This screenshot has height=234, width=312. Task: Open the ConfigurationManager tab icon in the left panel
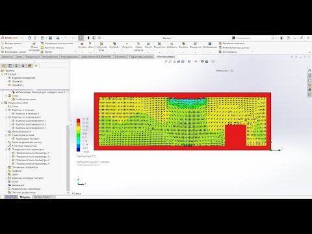pos(16,66)
